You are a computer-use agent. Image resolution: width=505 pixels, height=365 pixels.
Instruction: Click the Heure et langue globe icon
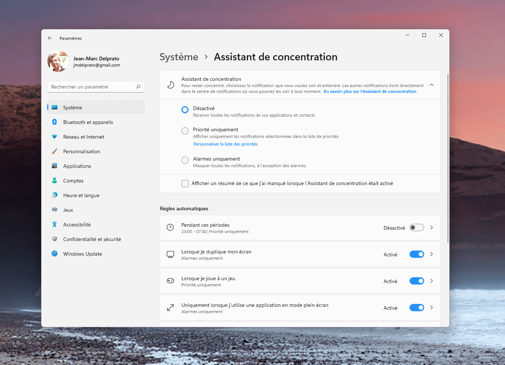(x=54, y=195)
